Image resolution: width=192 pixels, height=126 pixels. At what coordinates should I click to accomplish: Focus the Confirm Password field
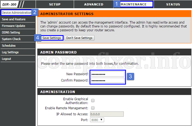[x=108, y=80]
